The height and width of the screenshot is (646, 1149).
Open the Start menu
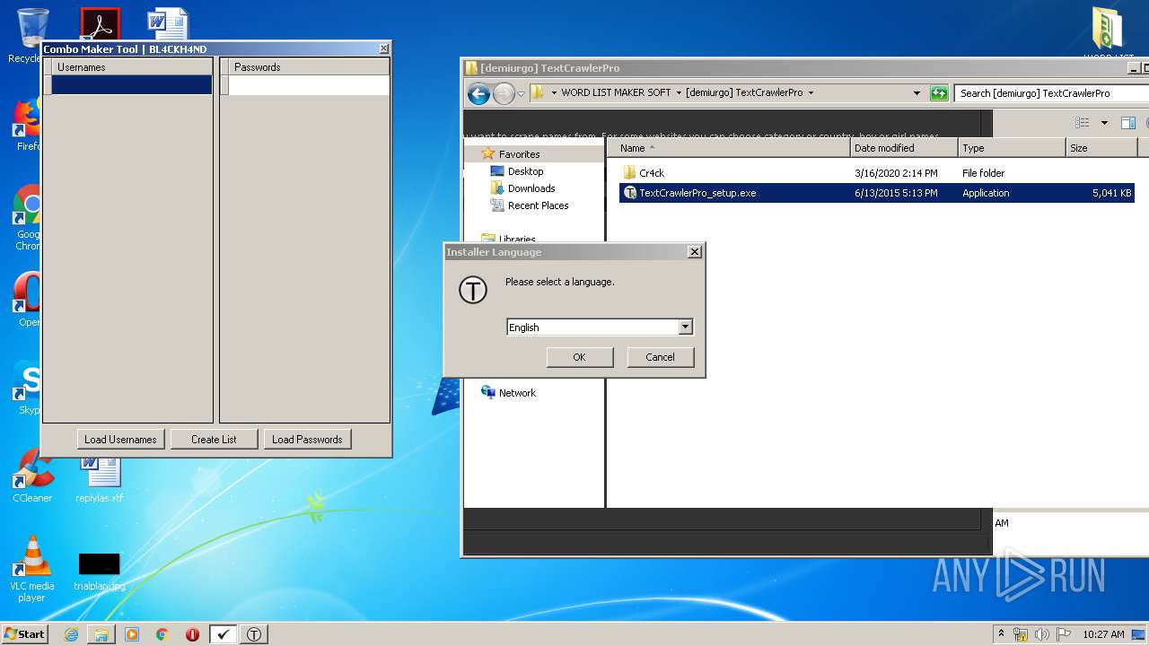click(x=24, y=633)
